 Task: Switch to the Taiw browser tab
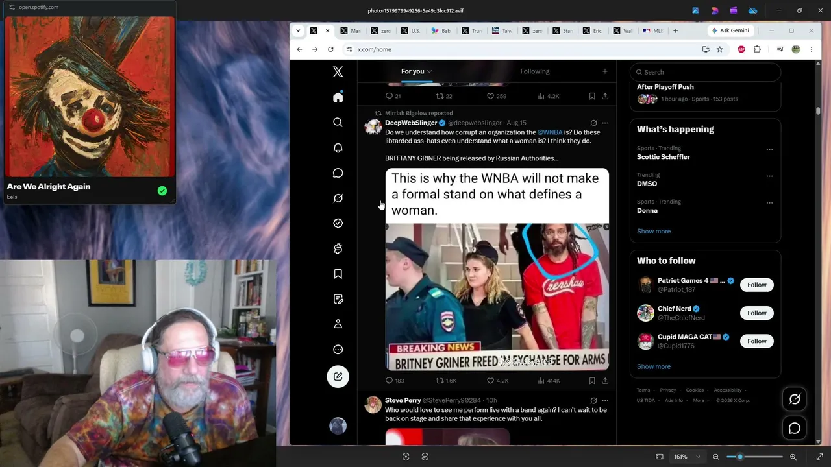coord(502,30)
